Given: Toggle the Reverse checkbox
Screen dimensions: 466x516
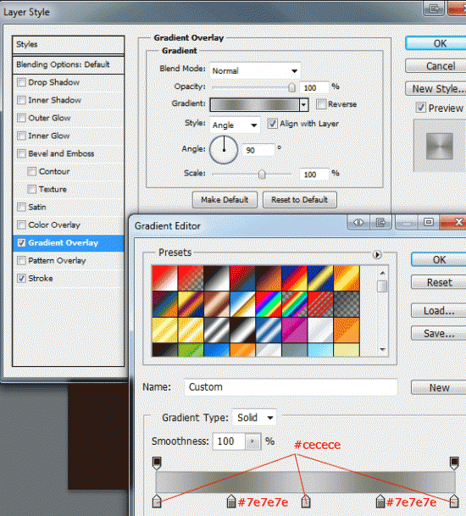Looking at the screenshot, I should [x=321, y=104].
